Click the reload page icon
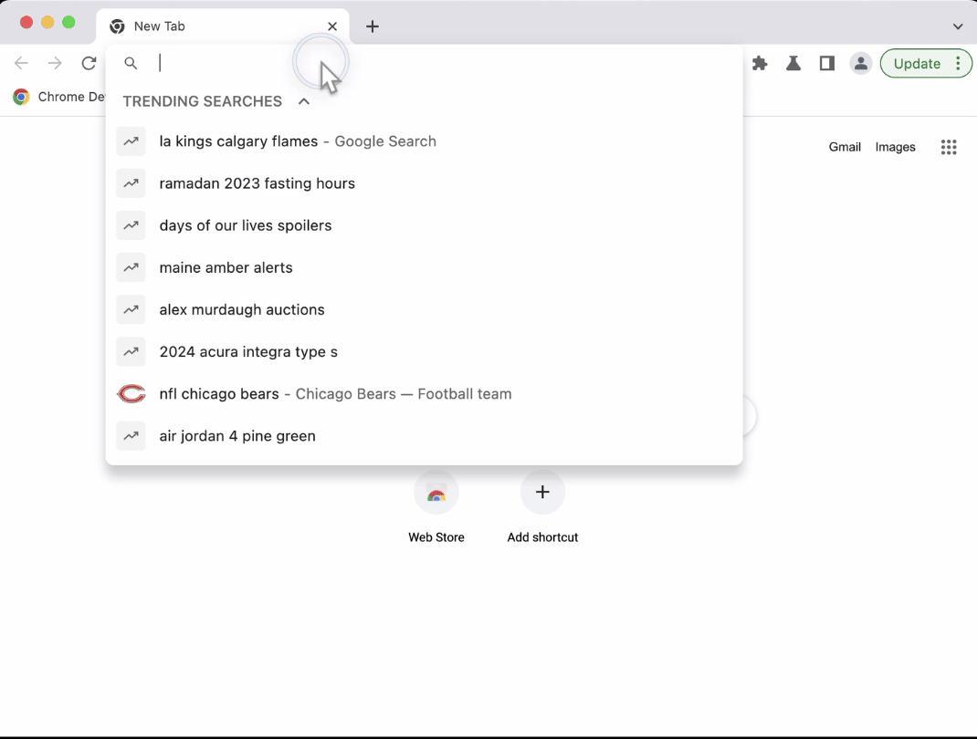 tap(89, 63)
